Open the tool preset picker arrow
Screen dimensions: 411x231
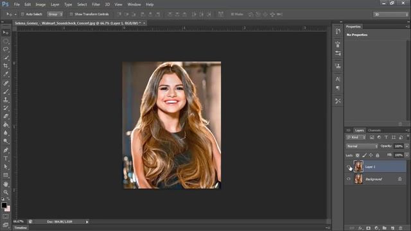click(15, 14)
